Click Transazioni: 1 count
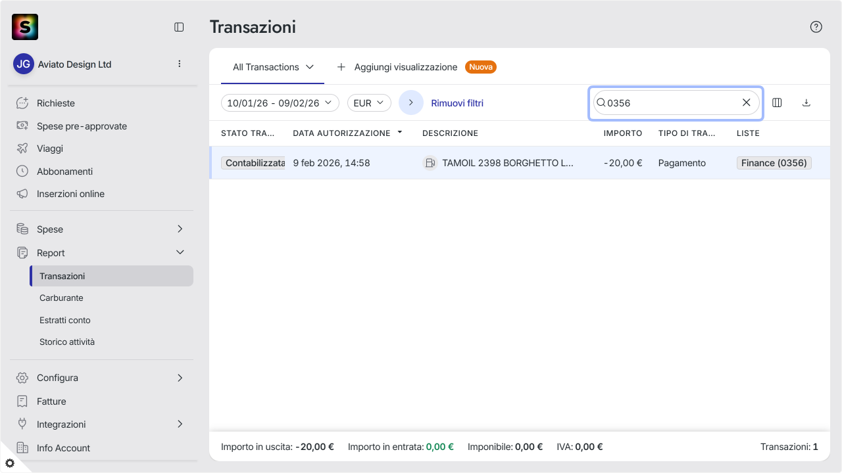The width and height of the screenshot is (842, 473). click(x=789, y=447)
